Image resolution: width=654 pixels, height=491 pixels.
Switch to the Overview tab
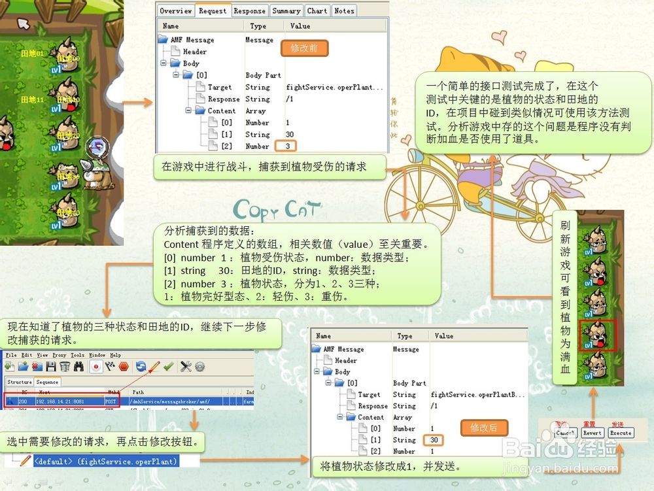click(x=175, y=11)
